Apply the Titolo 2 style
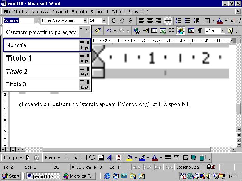 coord(47,71)
